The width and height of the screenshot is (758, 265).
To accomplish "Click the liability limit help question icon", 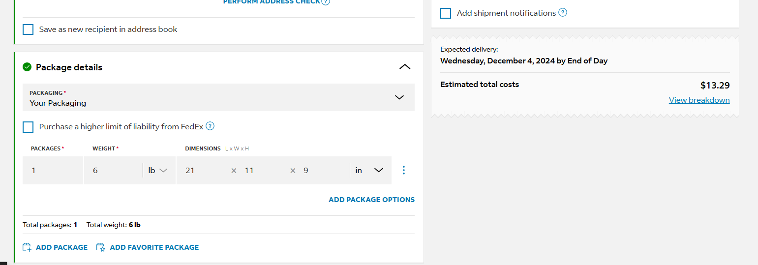I will pos(210,126).
